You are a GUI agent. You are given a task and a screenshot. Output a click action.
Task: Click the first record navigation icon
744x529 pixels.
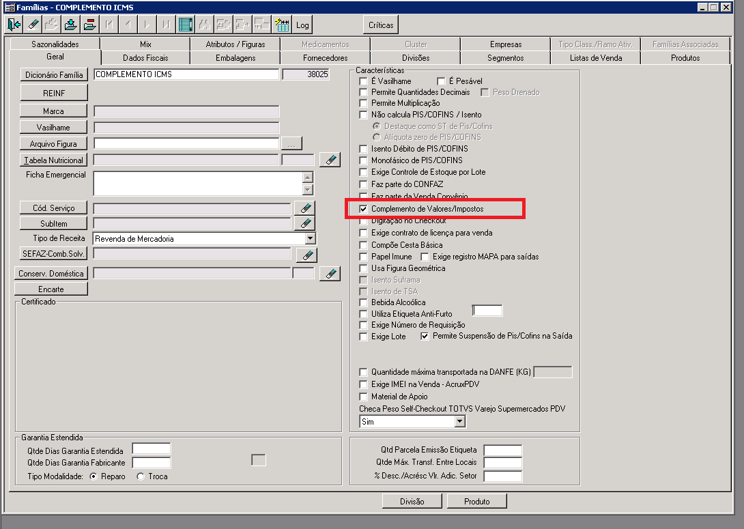point(109,25)
